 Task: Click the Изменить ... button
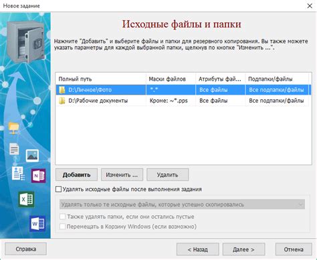tap(122, 175)
